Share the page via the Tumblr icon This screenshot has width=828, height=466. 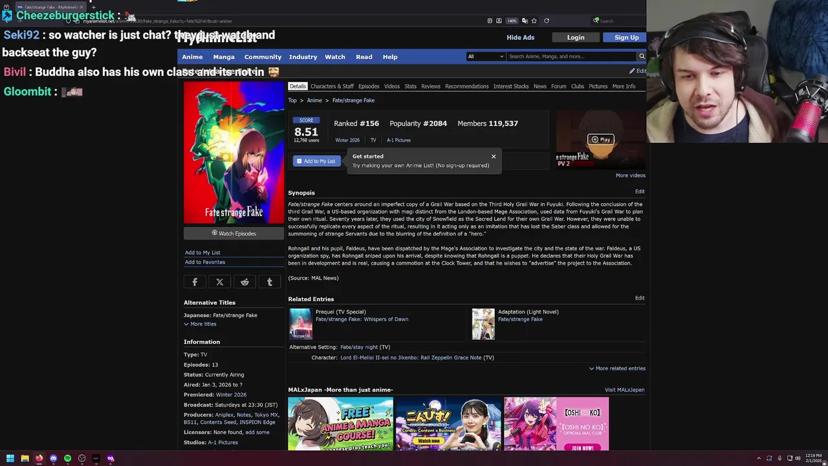pos(270,282)
